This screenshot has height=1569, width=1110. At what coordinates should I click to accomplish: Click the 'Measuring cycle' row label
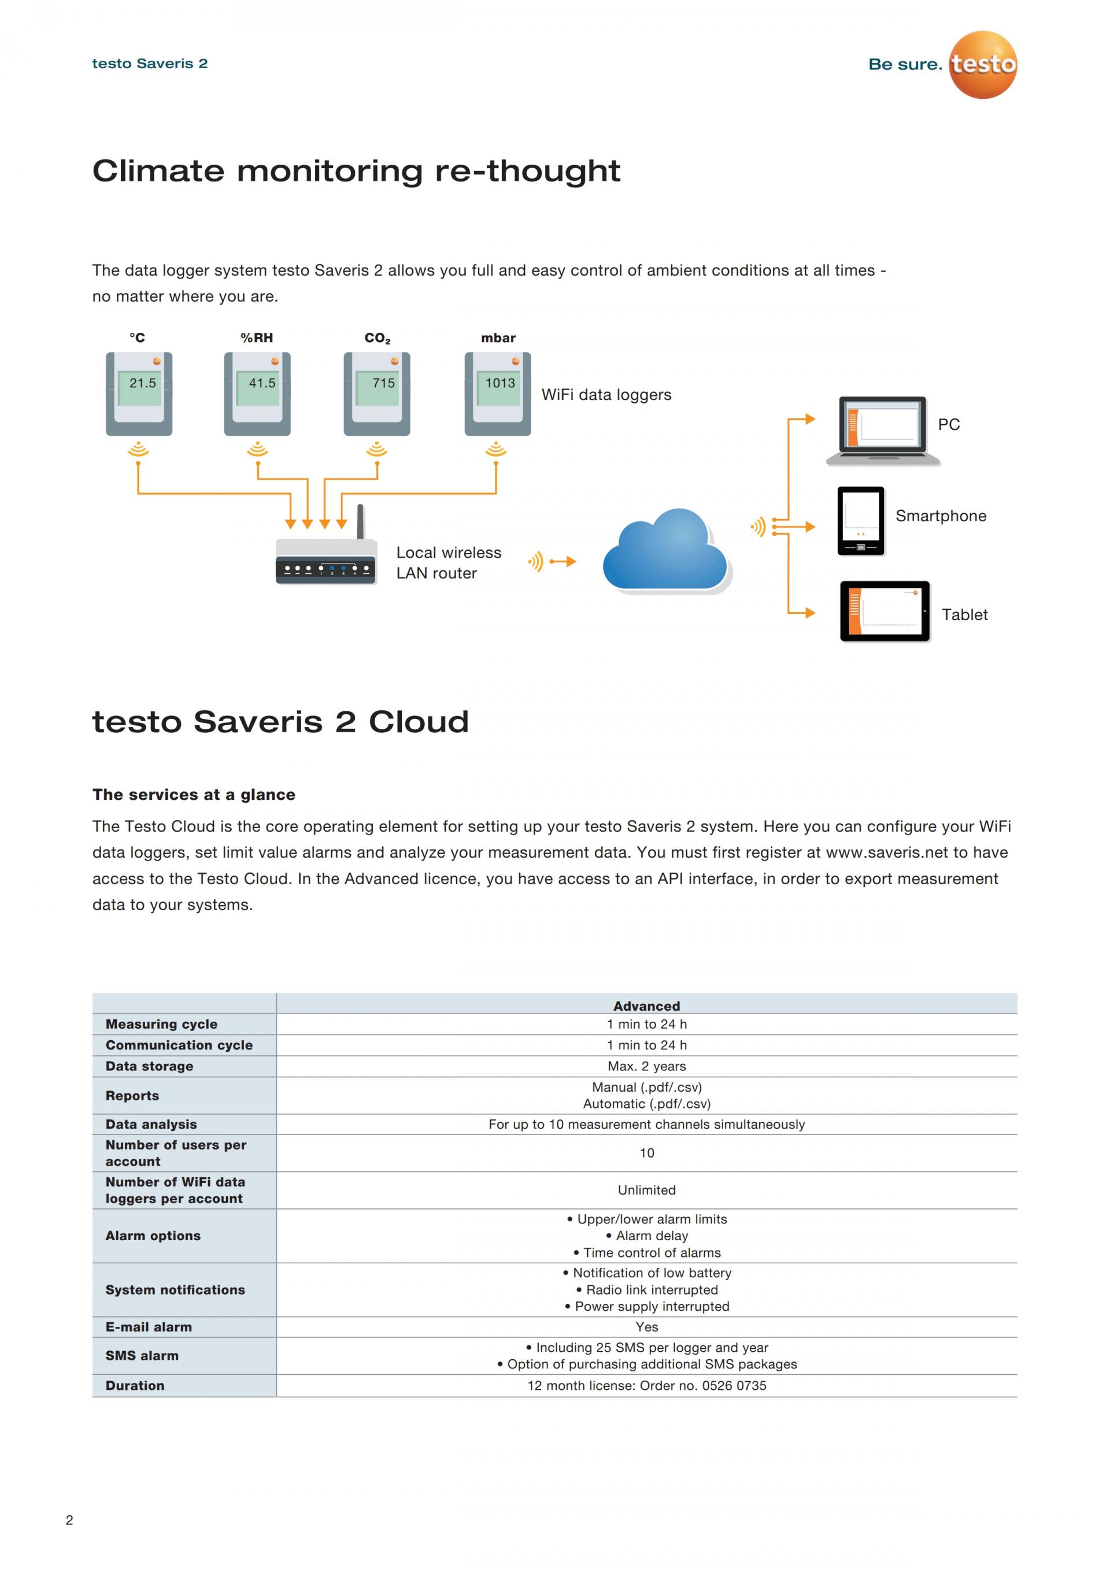coord(161,1023)
